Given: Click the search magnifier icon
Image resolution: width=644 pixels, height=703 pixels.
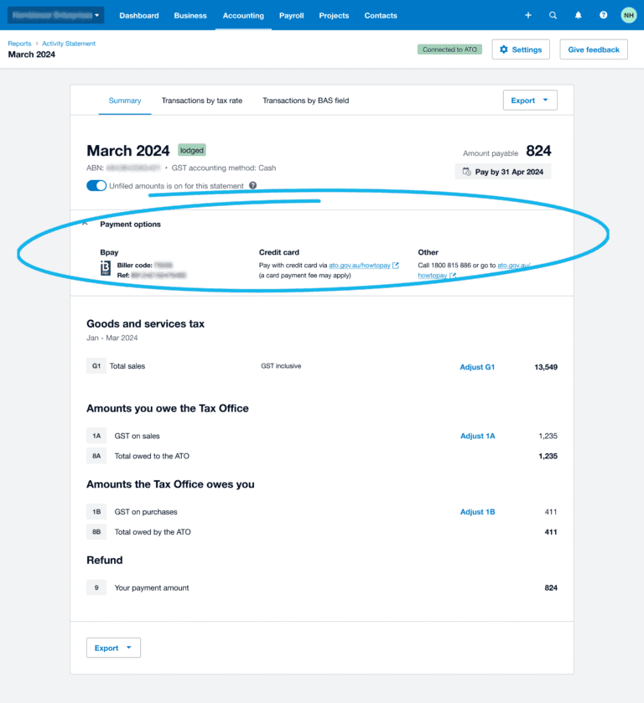Looking at the screenshot, I should pyautogui.click(x=553, y=15).
